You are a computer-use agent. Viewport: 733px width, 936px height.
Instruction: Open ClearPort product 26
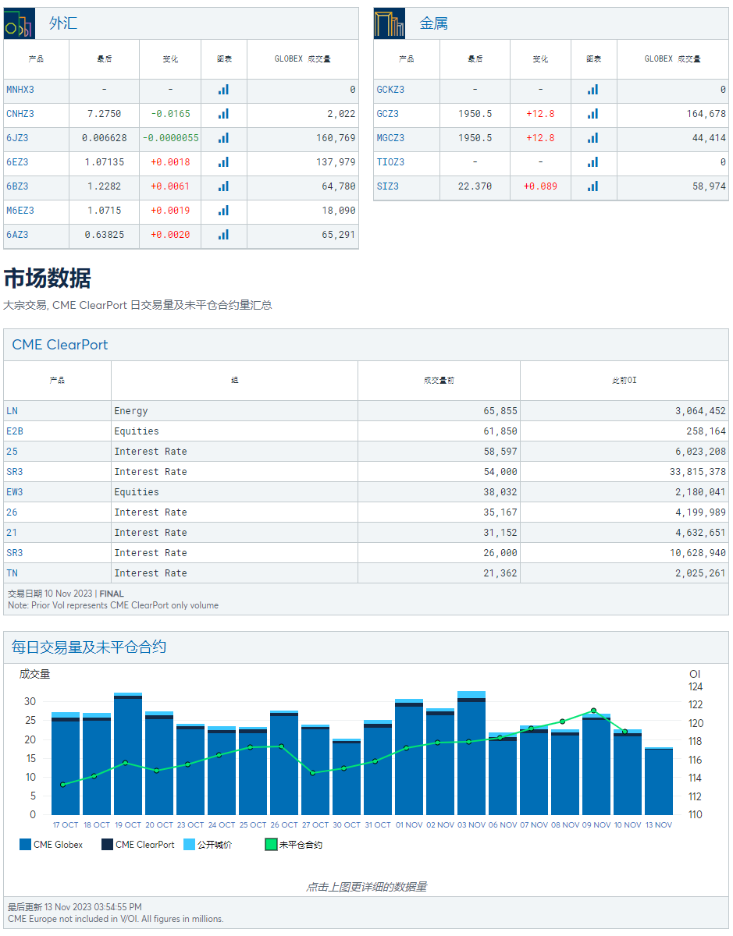coord(12,512)
